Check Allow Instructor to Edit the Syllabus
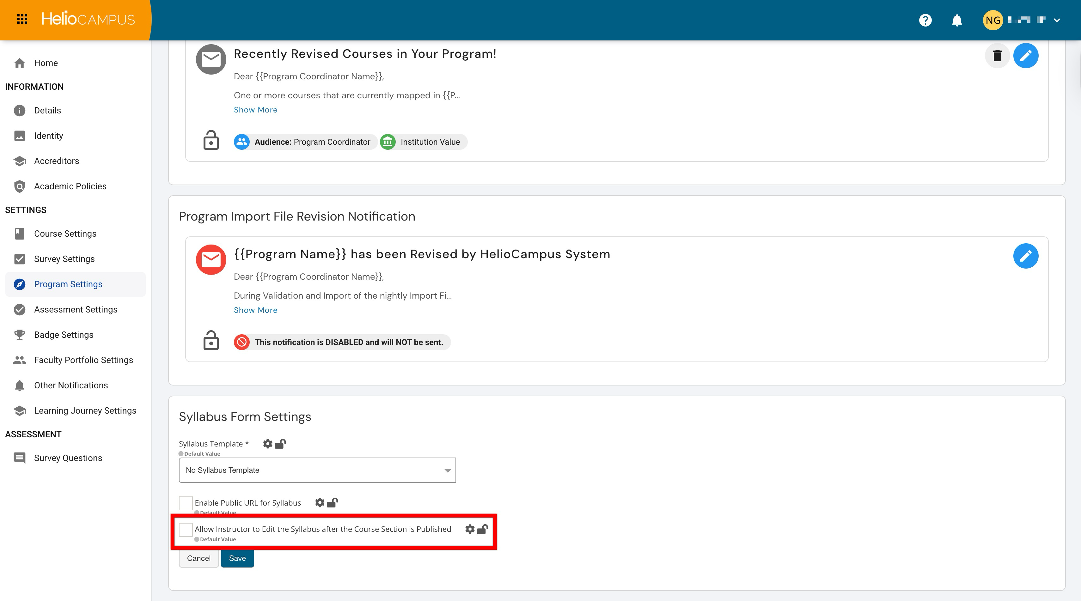The height and width of the screenshot is (601, 1081). coord(186,529)
